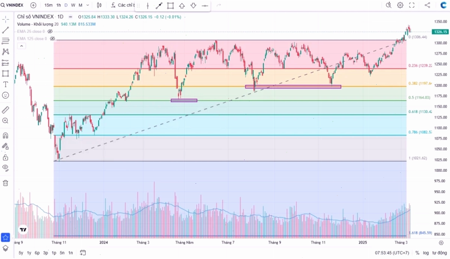
Task: Collapse the indicator legend chevron
Action: pyautogui.click(x=22, y=46)
